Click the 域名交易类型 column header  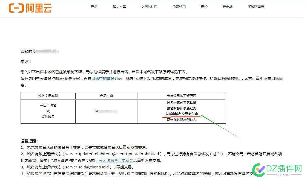click(x=48, y=96)
